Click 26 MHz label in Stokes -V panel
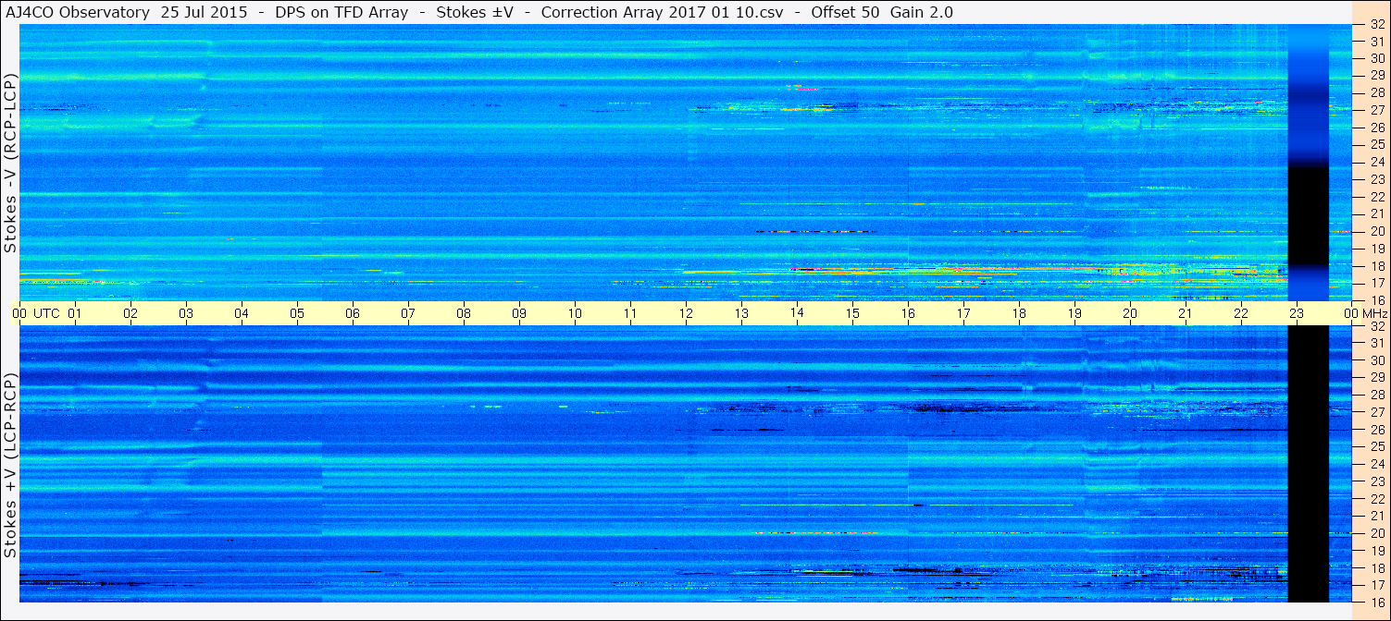The height and width of the screenshot is (621, 1391). [x=1376, y=127]
